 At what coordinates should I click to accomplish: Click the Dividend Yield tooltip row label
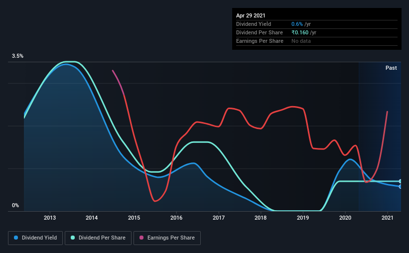(254, 24)
